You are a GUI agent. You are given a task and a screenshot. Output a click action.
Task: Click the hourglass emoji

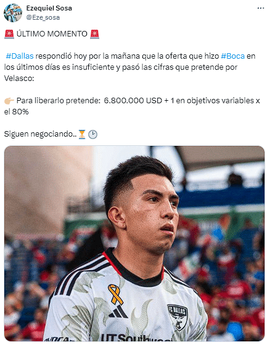point(82,134)
